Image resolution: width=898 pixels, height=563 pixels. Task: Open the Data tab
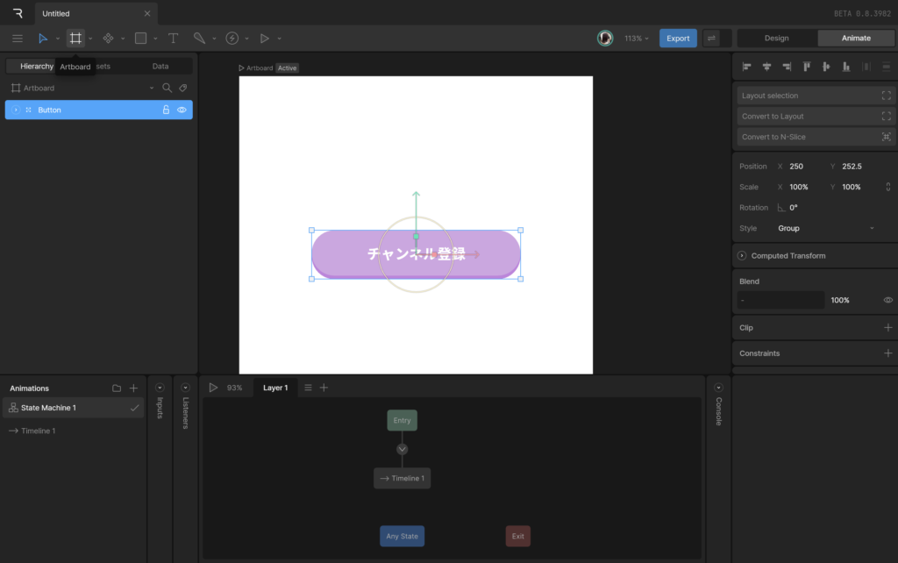click(x=160, y=67)
